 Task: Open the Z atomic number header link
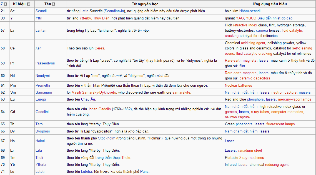tap(2, 4)
